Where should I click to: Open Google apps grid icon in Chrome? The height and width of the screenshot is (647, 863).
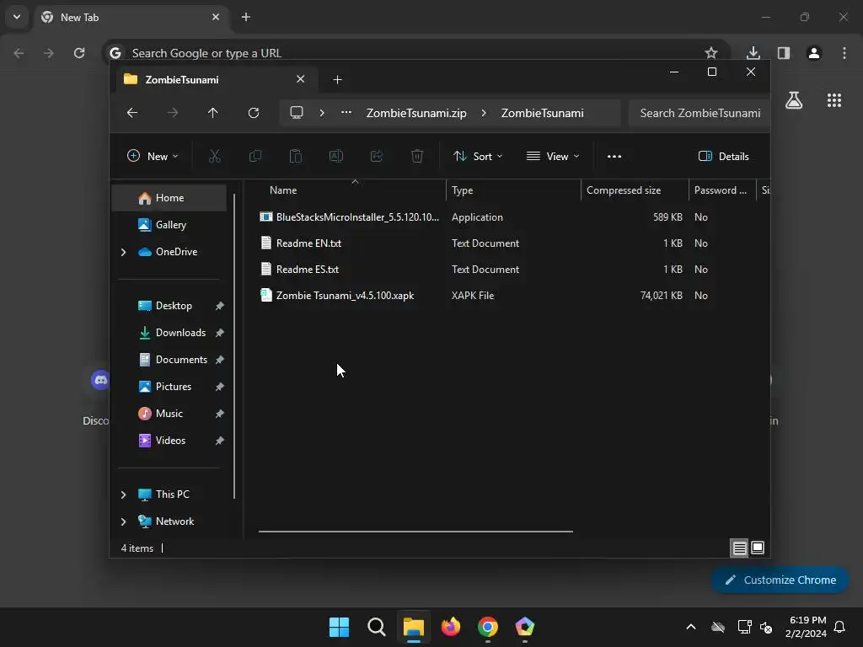(x=834, y=100)
